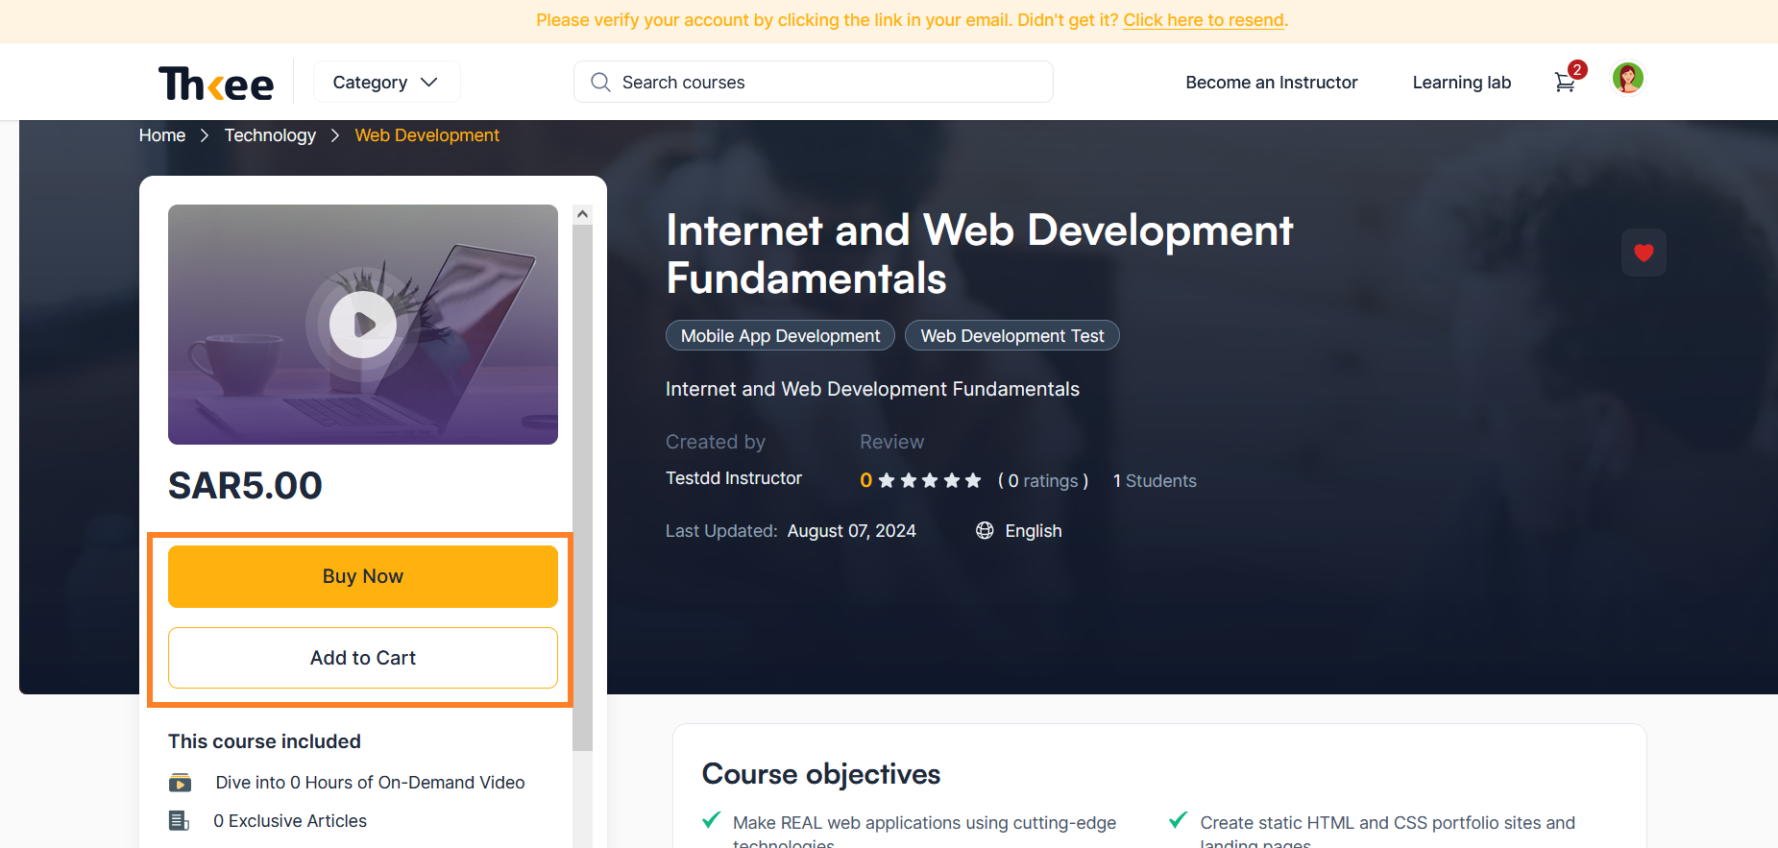Click the Thkee logo
The height and width of the screenshot is (848, 1778).
click(216, 84)
